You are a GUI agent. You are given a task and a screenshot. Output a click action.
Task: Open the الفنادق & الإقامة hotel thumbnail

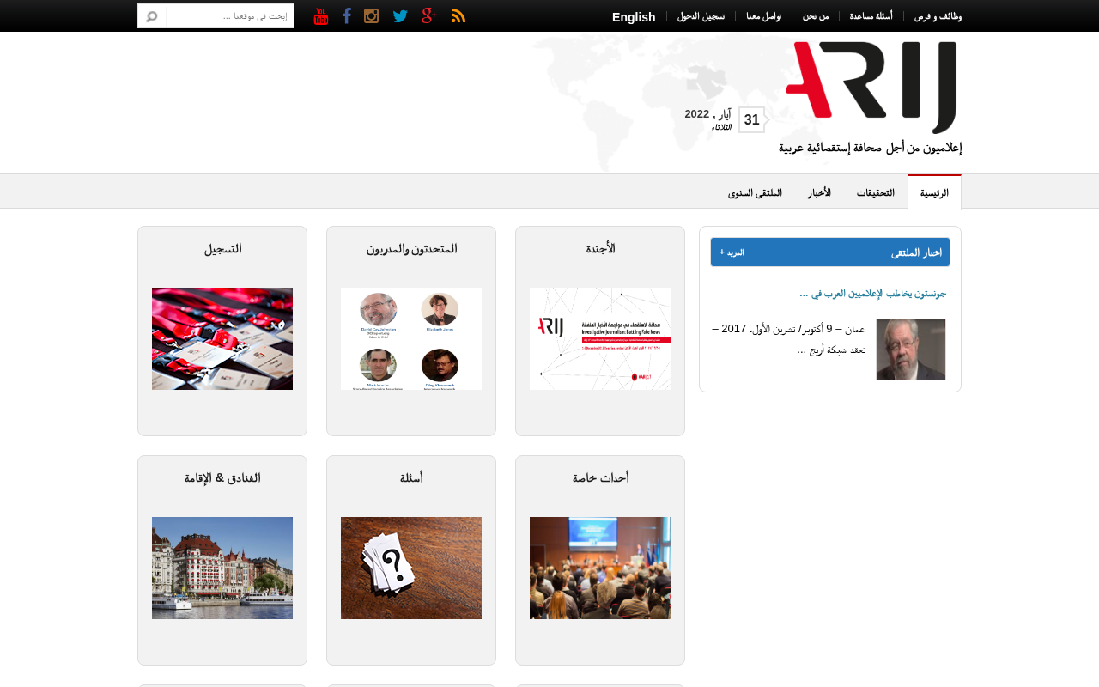click(222, 568)
